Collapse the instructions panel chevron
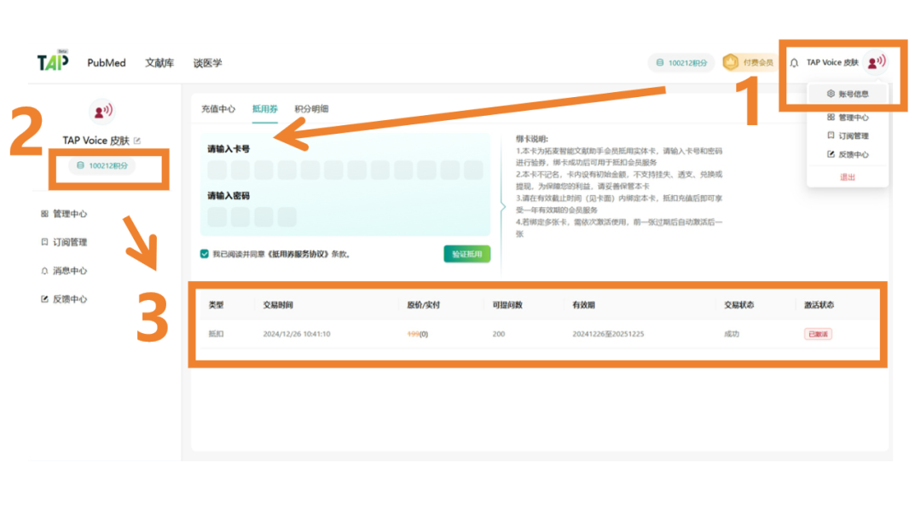921x518 pixels. 503,206
